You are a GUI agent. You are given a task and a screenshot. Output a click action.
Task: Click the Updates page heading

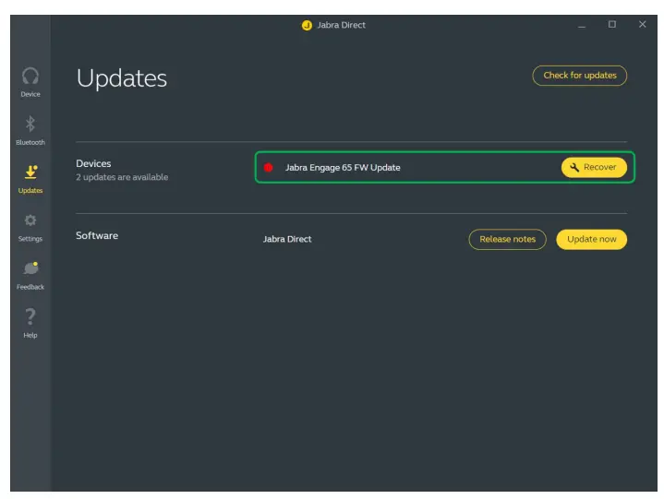(x=122, y=78)
